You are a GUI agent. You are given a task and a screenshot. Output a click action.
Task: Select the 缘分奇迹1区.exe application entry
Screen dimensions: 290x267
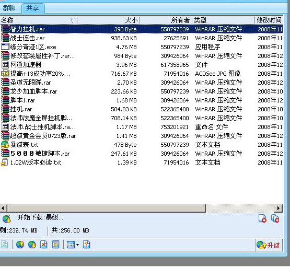(x=141, y=47)
